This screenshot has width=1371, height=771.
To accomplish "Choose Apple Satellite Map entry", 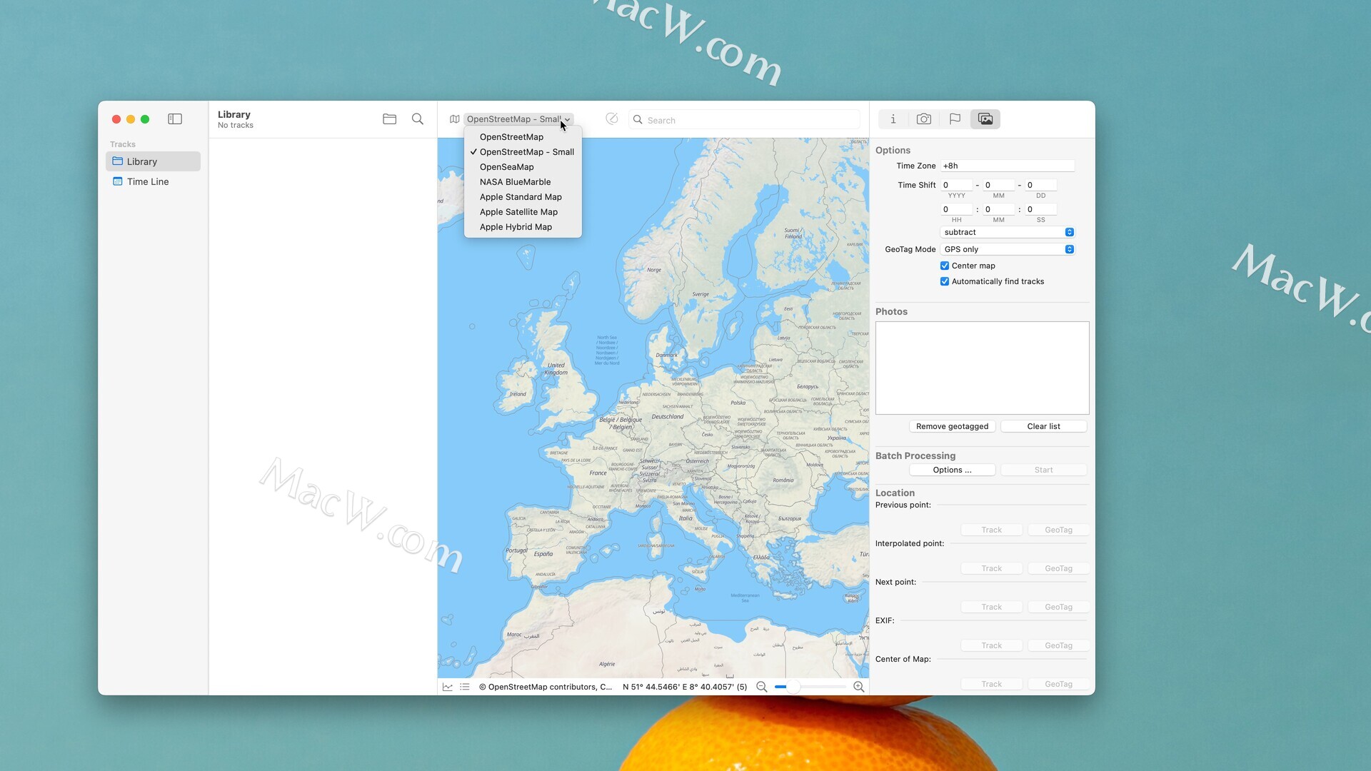I will click(523, 212).
